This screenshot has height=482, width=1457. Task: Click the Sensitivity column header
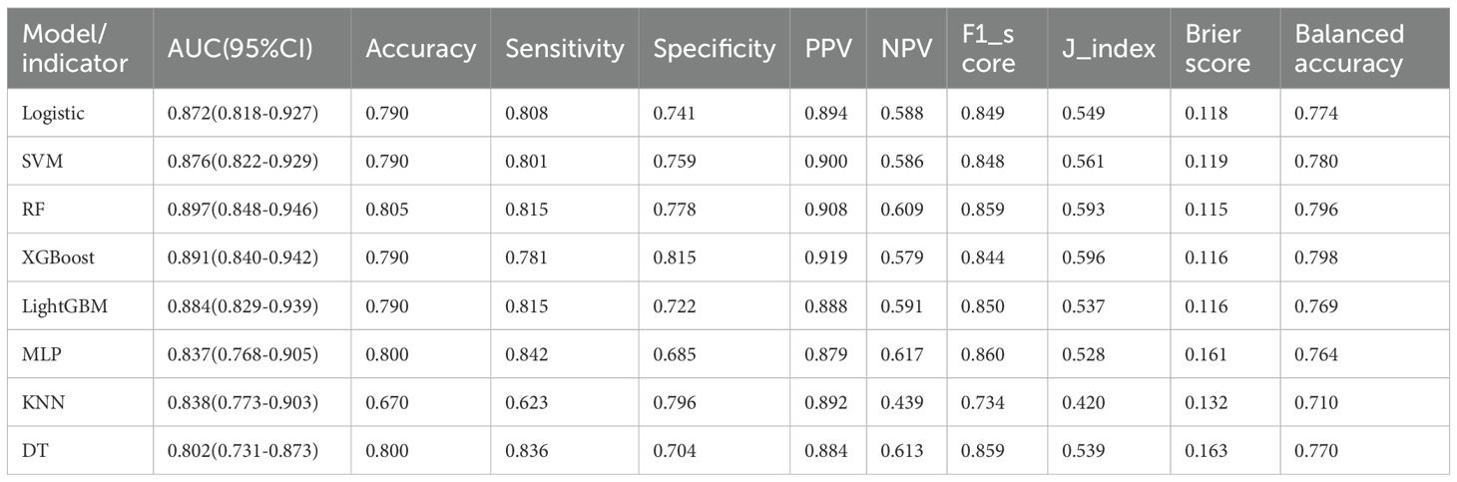565,49
